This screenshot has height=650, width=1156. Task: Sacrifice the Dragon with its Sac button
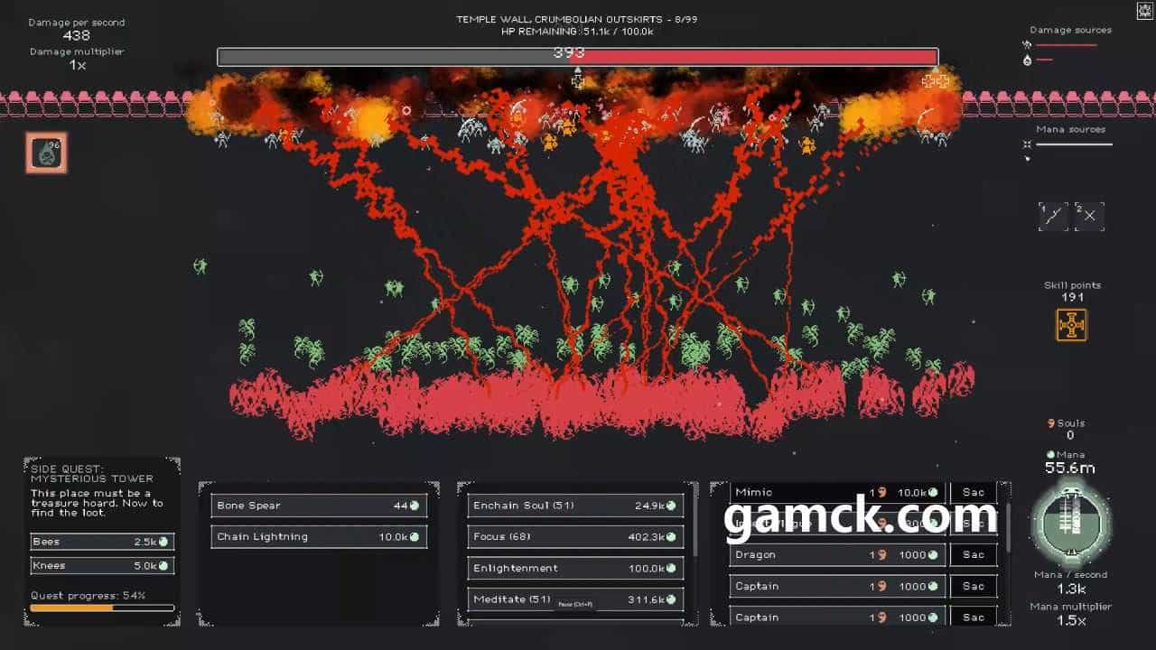973,555
